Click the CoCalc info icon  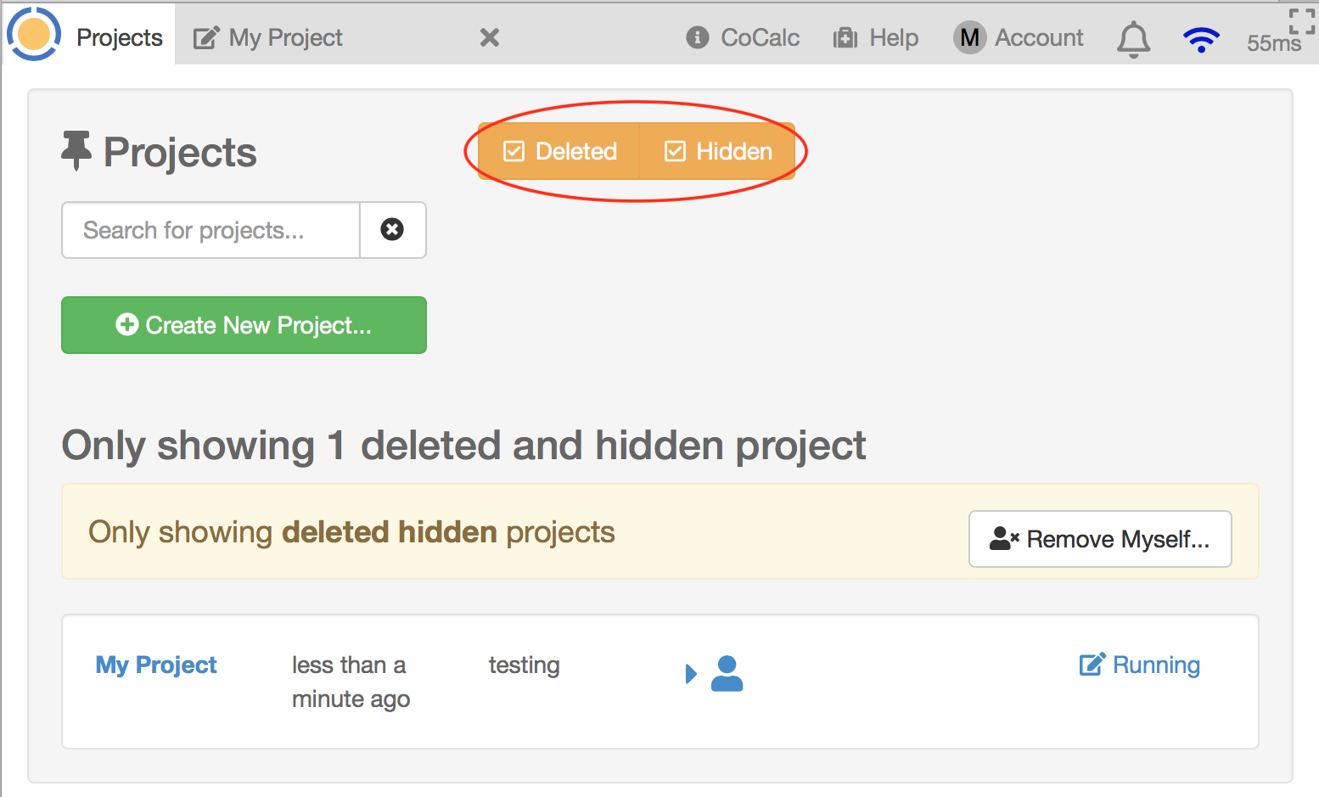697,37
